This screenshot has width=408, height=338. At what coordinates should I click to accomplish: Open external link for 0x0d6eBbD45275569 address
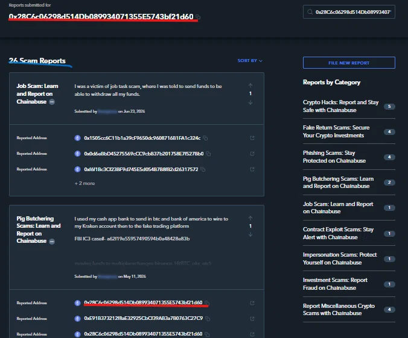(x=252, y=154)
